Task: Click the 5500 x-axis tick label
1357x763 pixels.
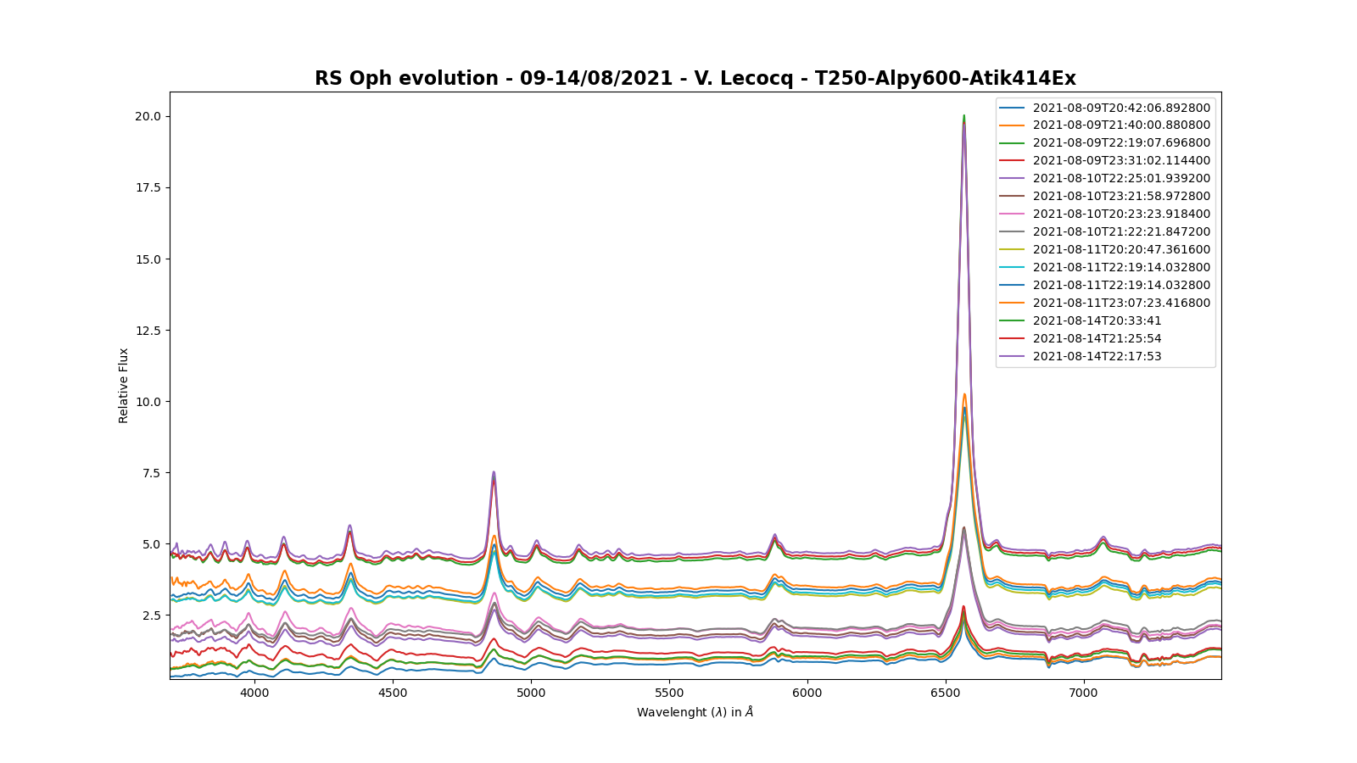Action: point(669,693)
